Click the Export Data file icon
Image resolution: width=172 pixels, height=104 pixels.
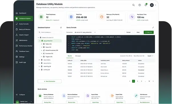click(112, 96)
